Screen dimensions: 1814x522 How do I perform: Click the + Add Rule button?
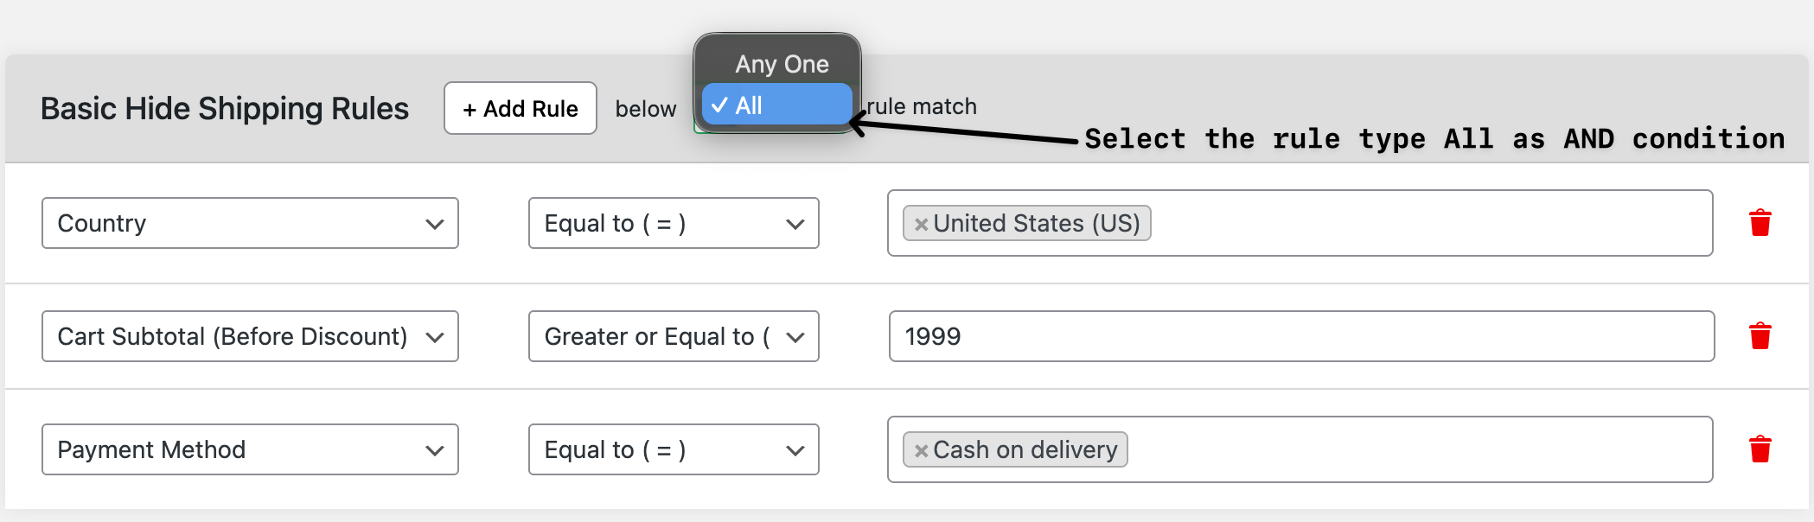(x=520, y=108)
